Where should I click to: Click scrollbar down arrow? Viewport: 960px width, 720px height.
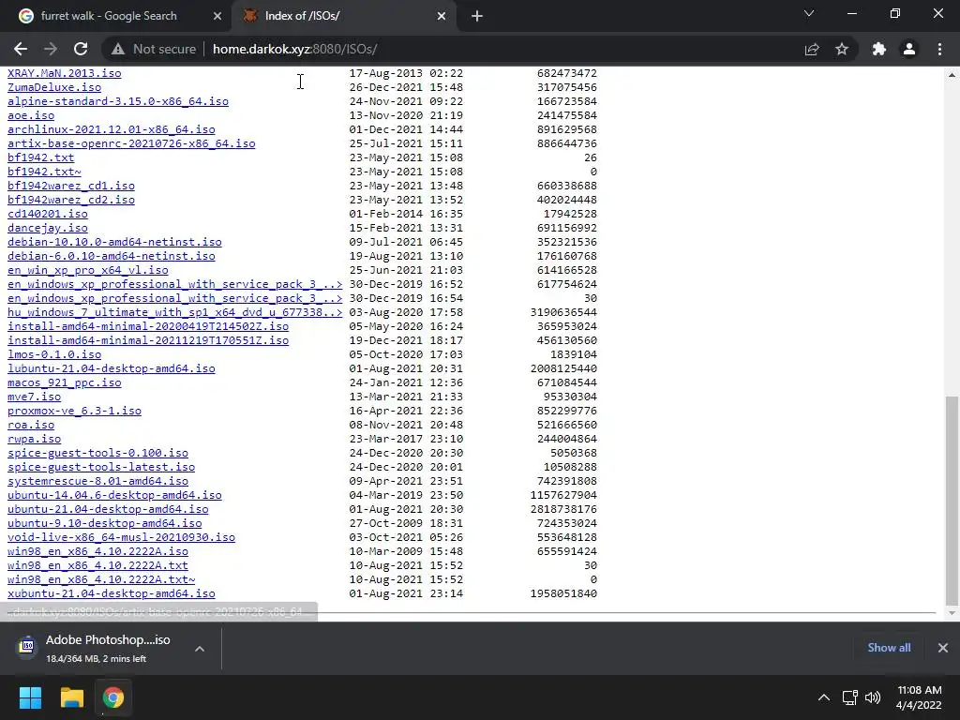coord(952,613)
